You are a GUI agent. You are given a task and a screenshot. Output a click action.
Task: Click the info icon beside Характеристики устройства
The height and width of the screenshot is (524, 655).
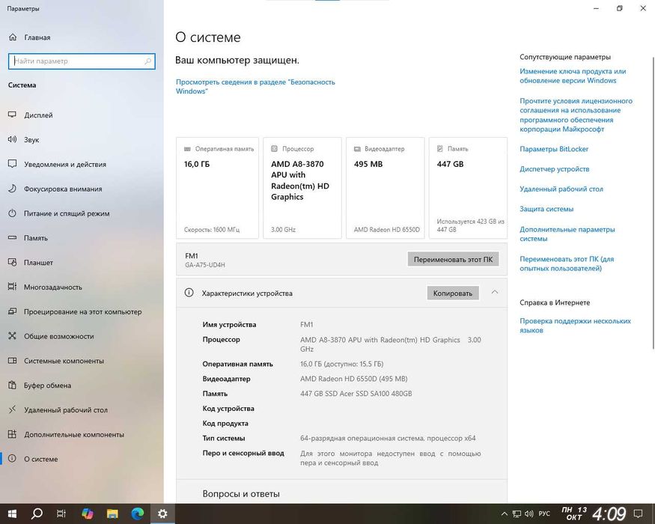[189, 293]
